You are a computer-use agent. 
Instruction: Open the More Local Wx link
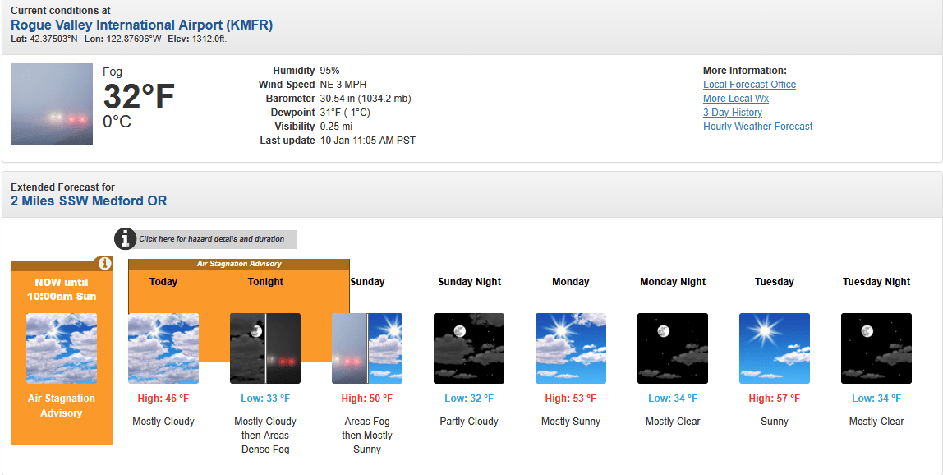pyautogui.click(x=736, y=98)
